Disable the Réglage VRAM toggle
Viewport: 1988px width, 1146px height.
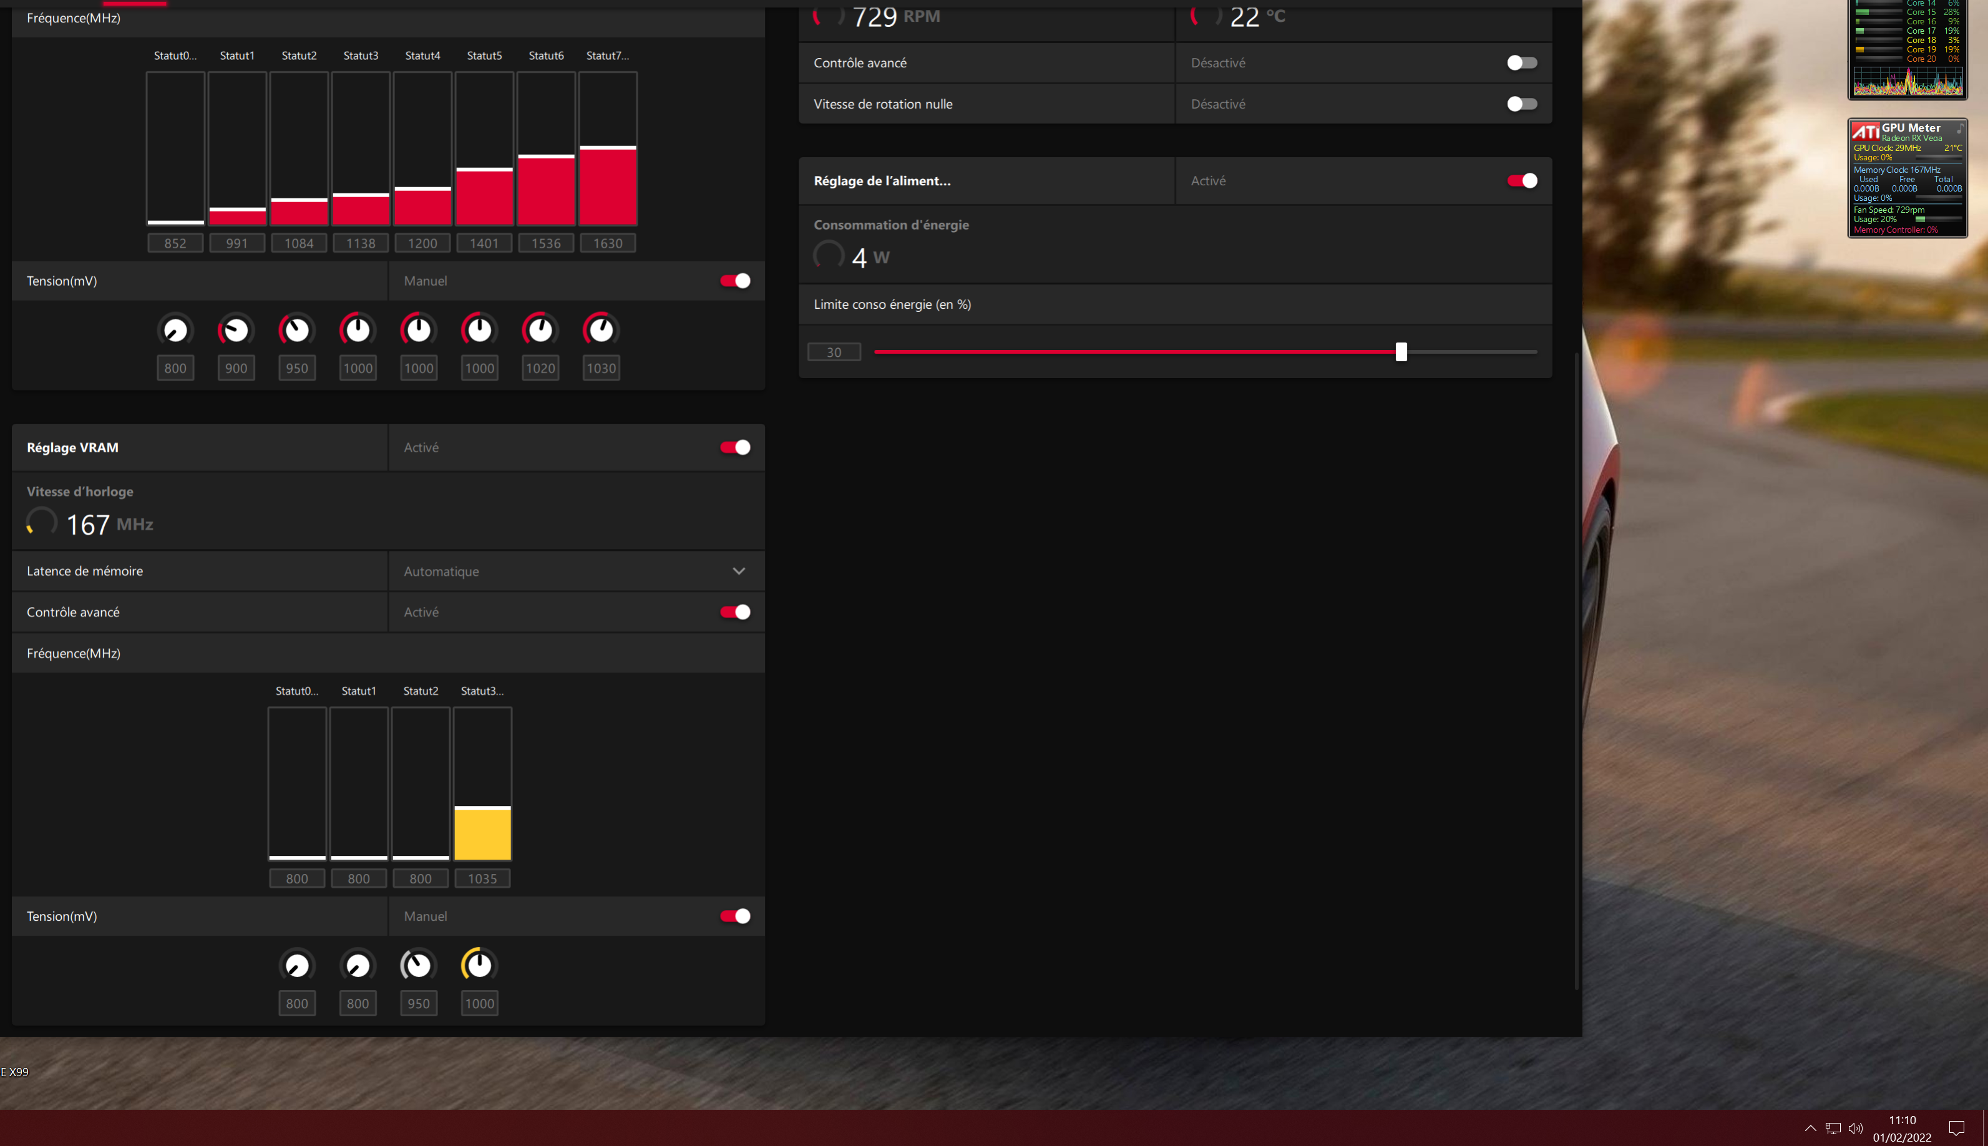[x=734, y=447]
